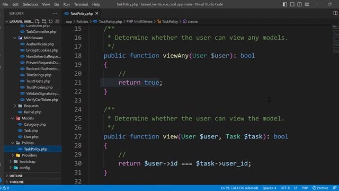Open the Selection menu
This screenshot has height=191, width=339.
point(30,4)
